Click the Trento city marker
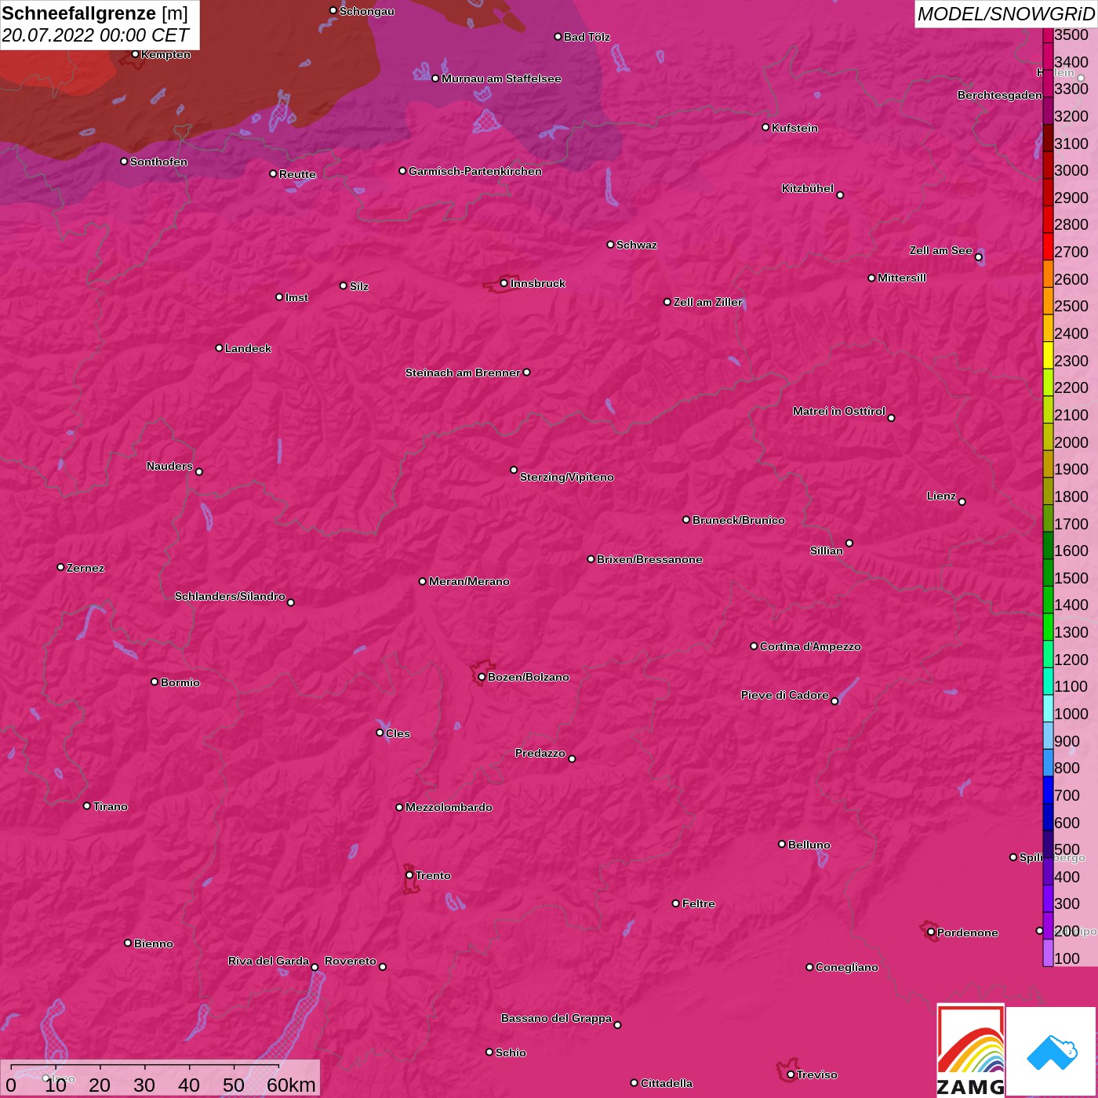Screen dimensions: 1098x1098 click(x=409, y=875)
